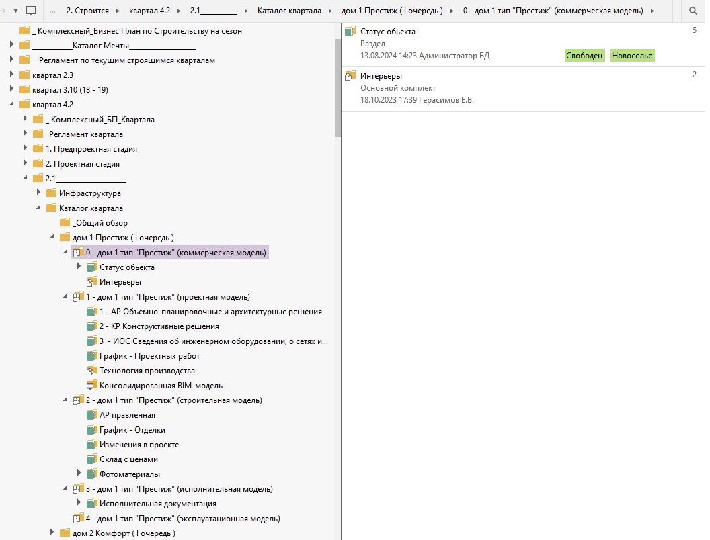Click the folder icon of квартал 2.3
The width and height of the screenshot is (710, 540).
(x=25, y=75)
